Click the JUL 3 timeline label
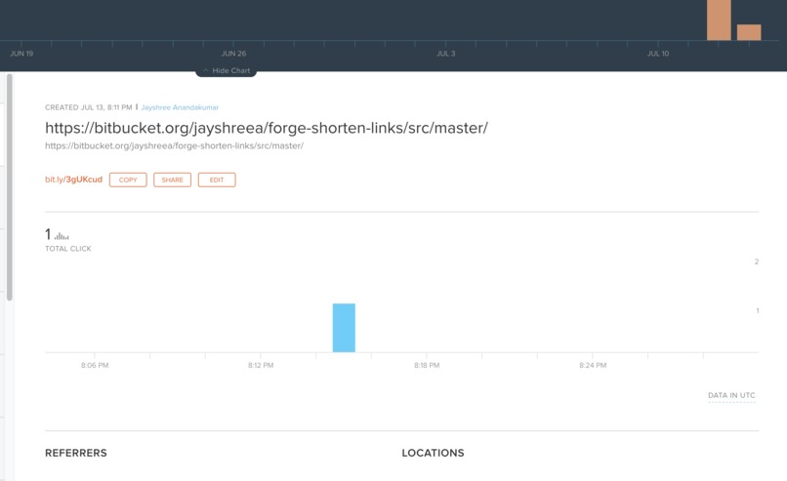The width and height of the screenshot is (787, 481). (445, 54)
